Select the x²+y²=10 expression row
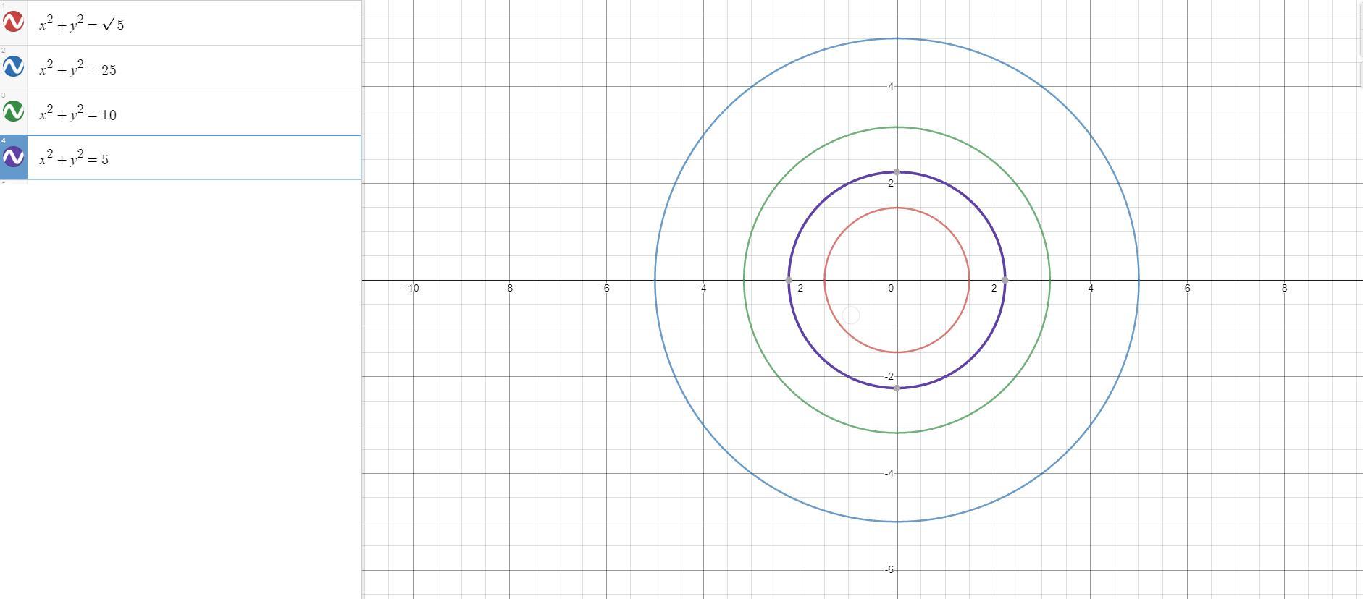This screenshot has height=599, width=1363. coord(194,113)
